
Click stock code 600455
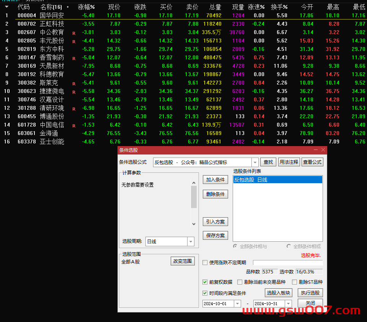27,117
